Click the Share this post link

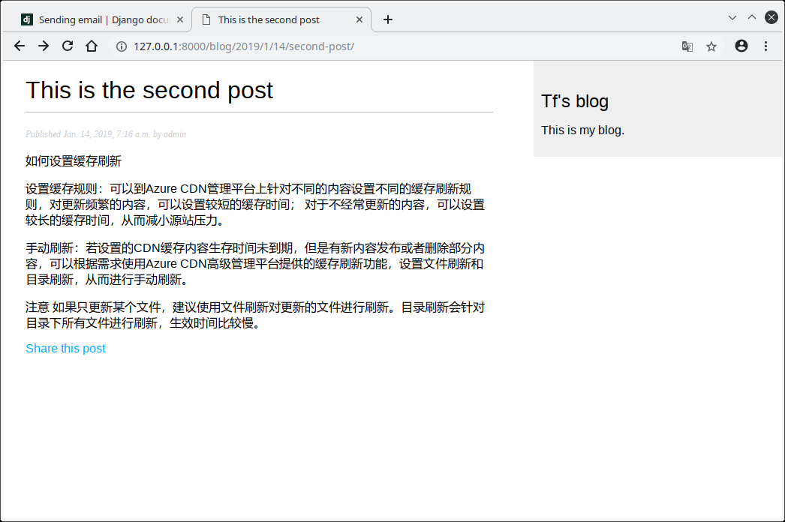[65, 348]
